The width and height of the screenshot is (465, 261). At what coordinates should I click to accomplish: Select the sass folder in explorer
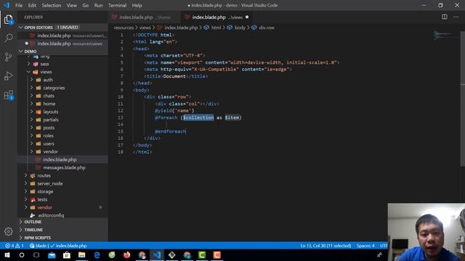63,64
